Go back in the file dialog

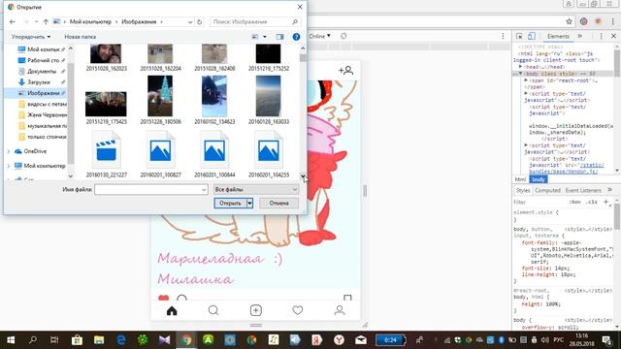(13, 21)
